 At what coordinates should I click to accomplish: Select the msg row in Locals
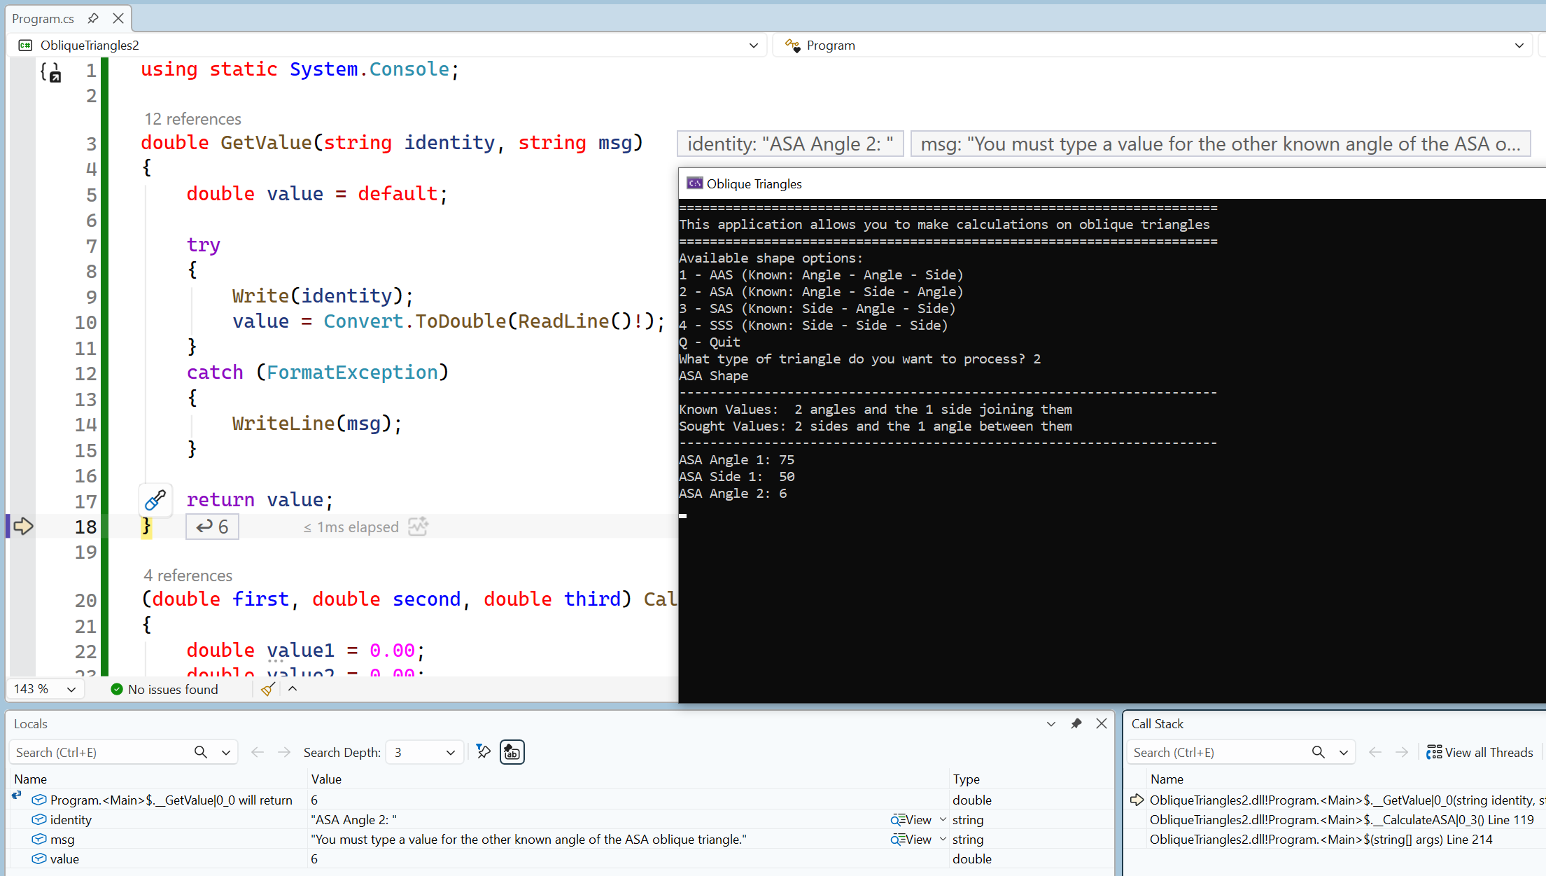[x=560, y=839]
